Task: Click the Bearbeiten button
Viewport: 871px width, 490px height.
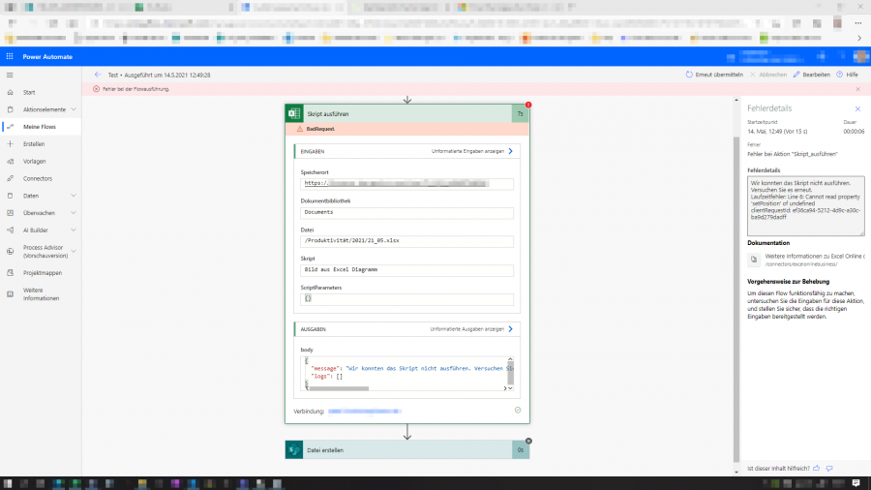Action: pos(812,75)
